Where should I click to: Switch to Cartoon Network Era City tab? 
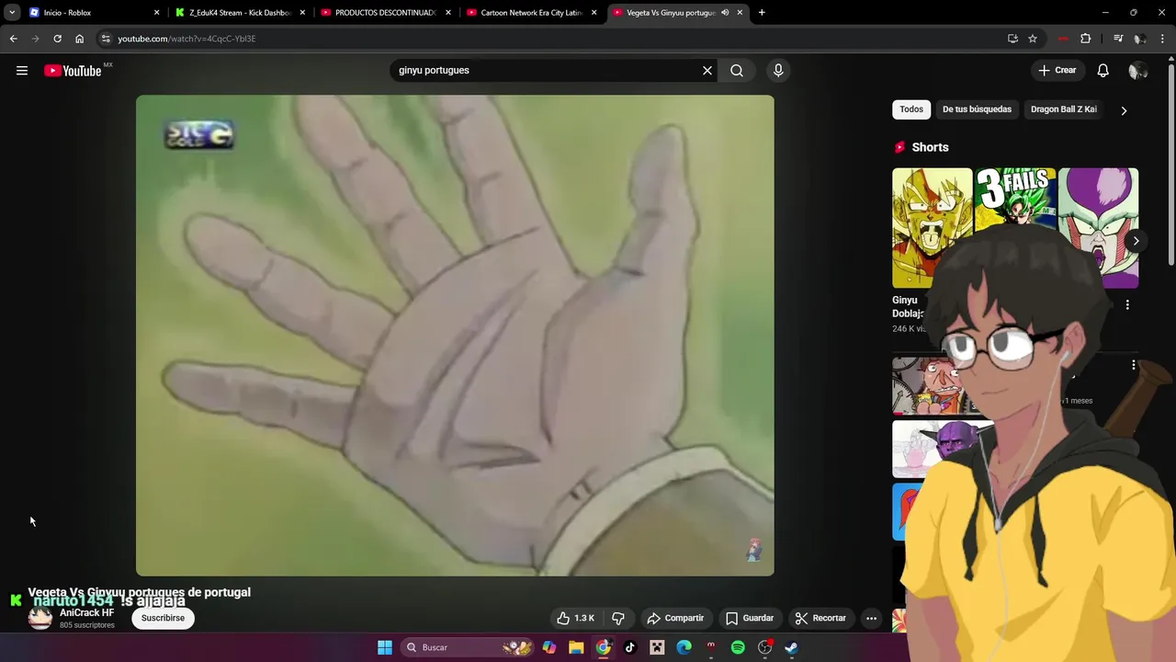532,13
